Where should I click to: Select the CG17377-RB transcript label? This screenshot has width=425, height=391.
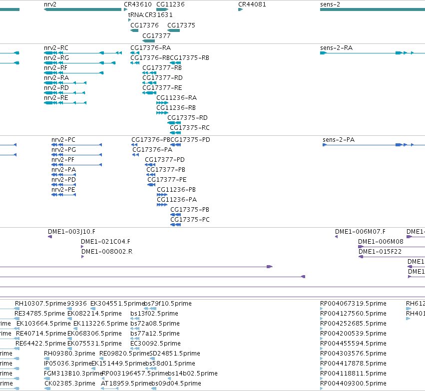[162, 68]
